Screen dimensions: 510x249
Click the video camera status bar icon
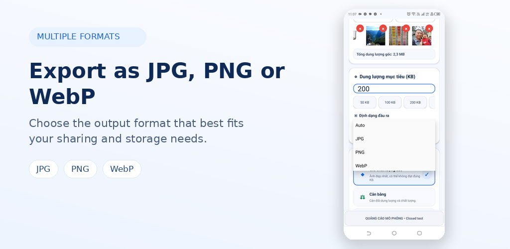click(x=360, y=14)
